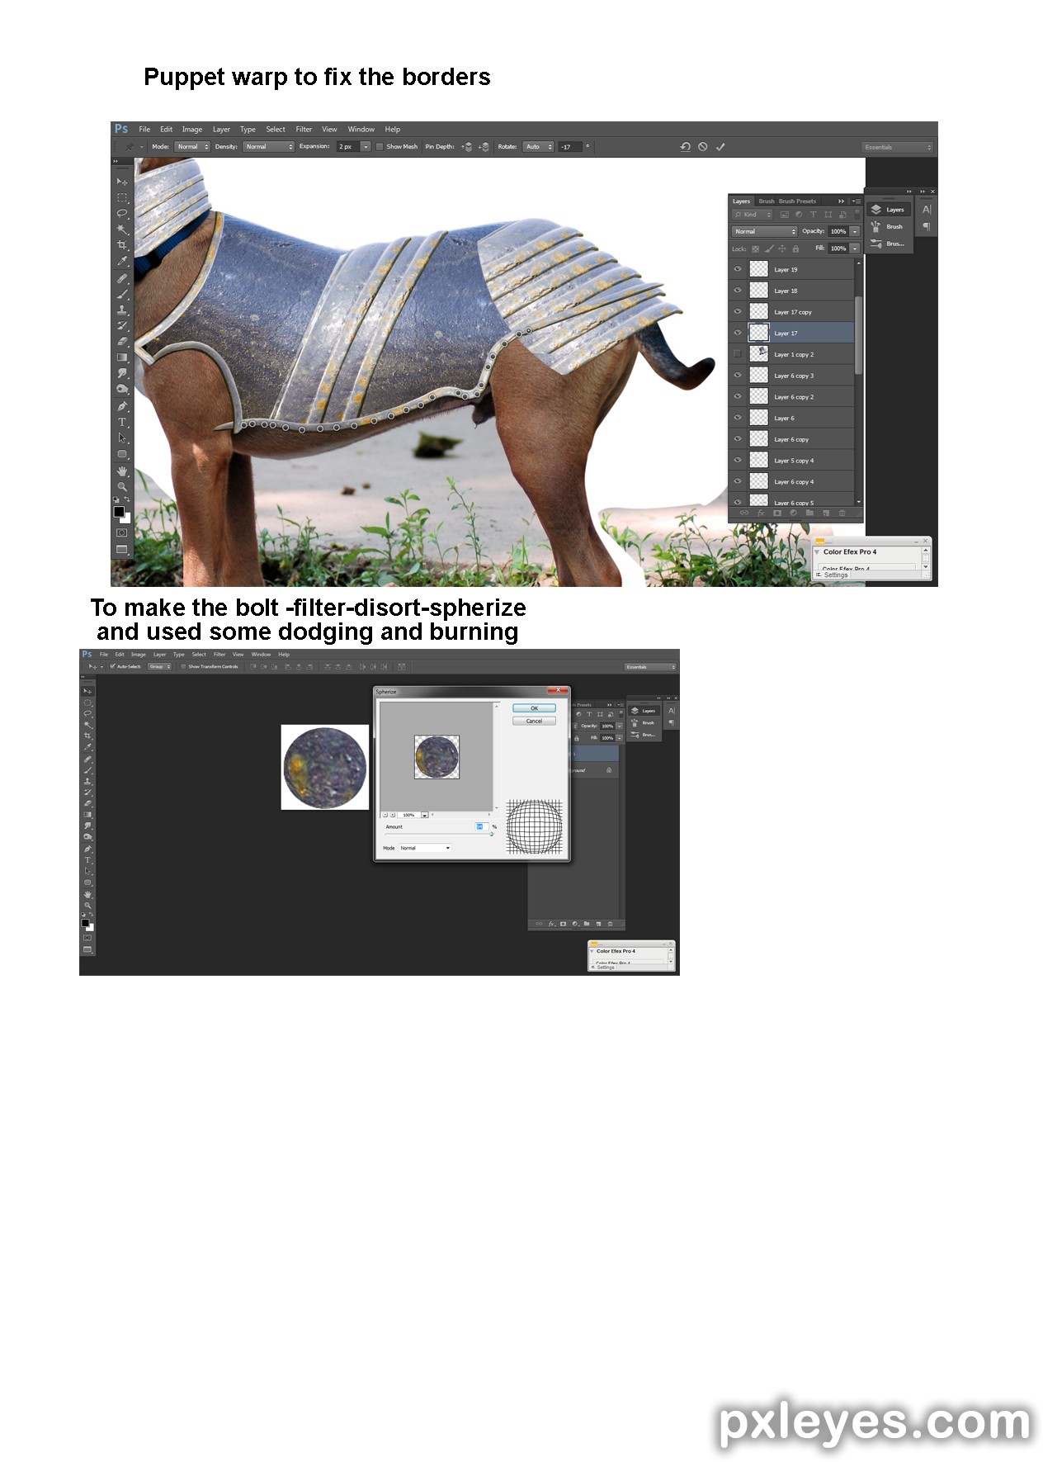Toggle Auto-Select checkbox in Spherize screenshot
Viewport: 1043px width, 1462px height.
(x=113, y=666)
